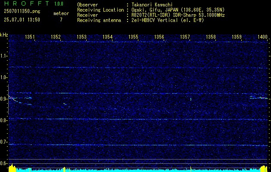The image size is (271, 172).
Task: Click the 1354 time axis marker
Action: point(108,37)
